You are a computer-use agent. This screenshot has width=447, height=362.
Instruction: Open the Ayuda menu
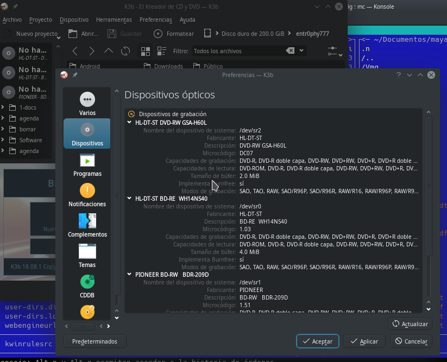click(187, 20)
